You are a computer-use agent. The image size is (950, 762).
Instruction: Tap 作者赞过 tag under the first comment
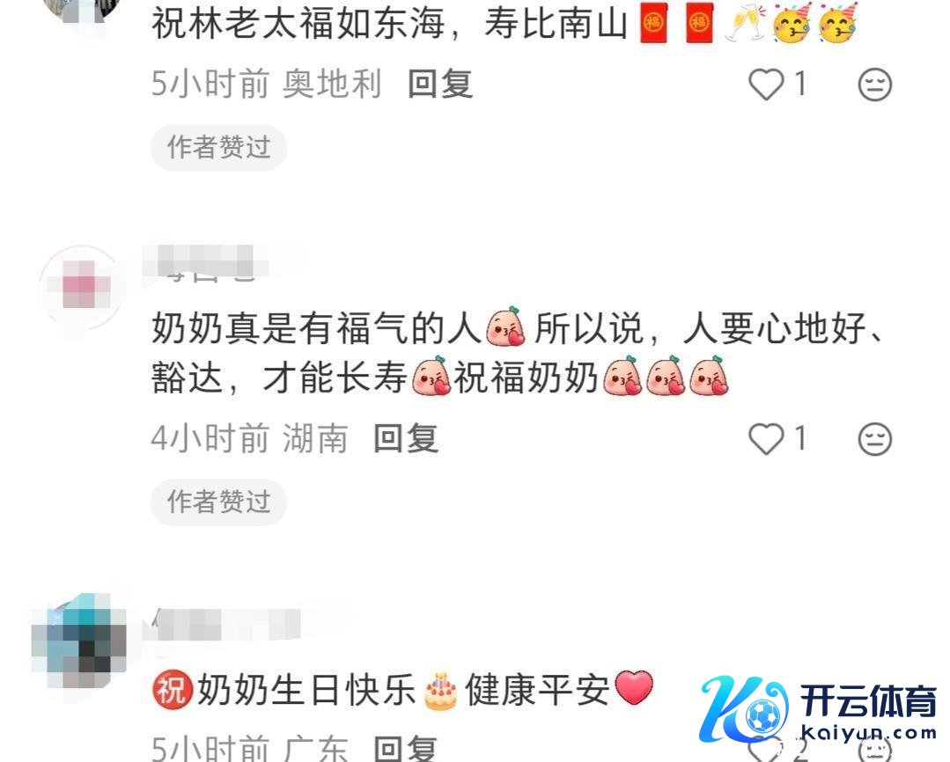[x=218, y=147]
